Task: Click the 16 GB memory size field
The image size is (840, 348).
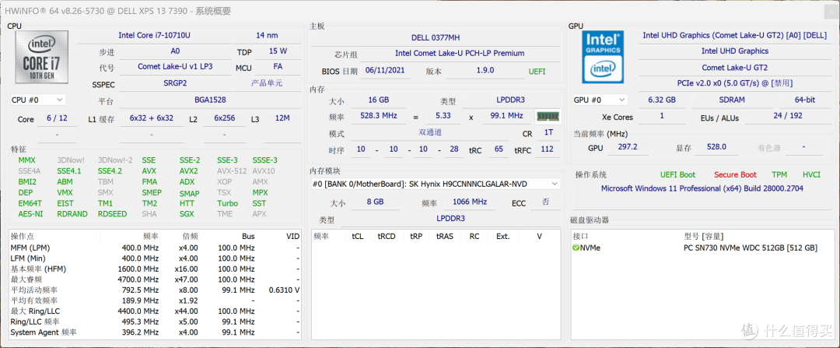Action: pyautogui.click(x=379, y=100)
